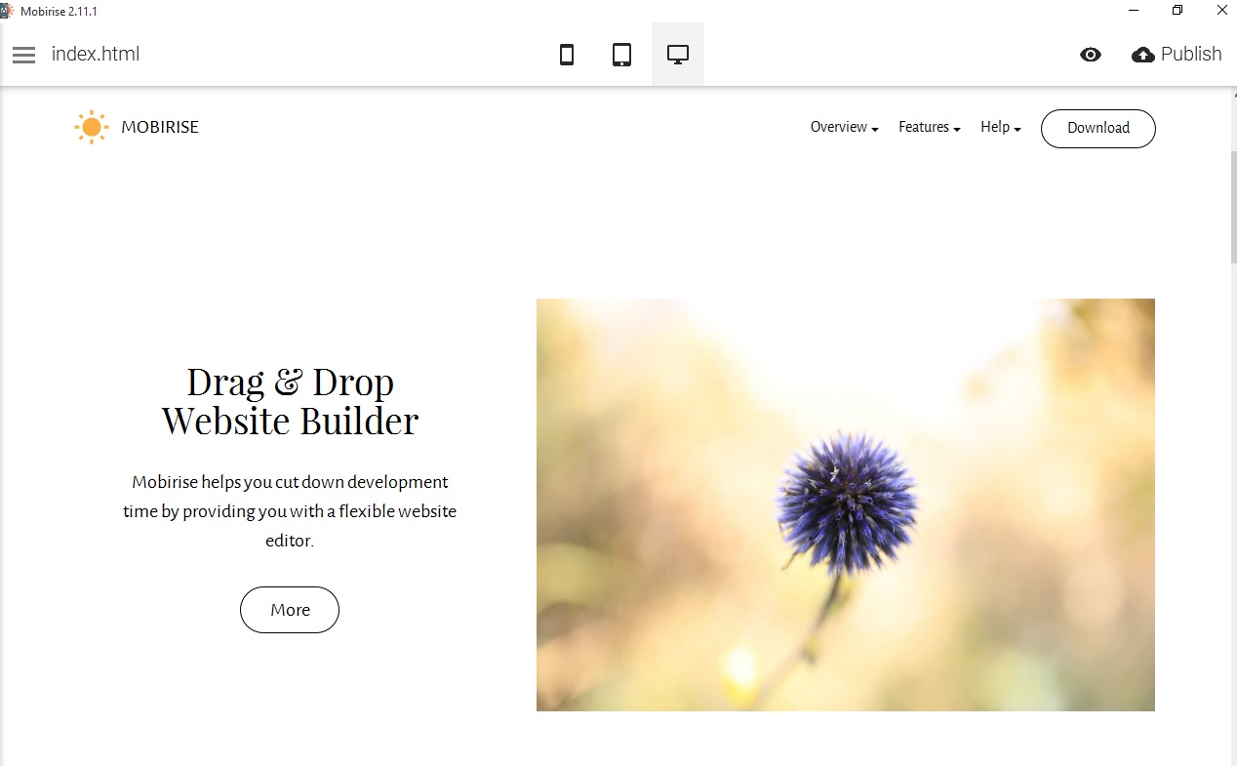Click the More button in the hero section
Image resolution: width=1237 pixels, height=766 pixels.
(x=290, y=609)
